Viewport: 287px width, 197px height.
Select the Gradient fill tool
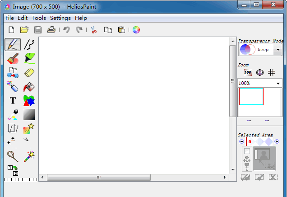[29, 114]
